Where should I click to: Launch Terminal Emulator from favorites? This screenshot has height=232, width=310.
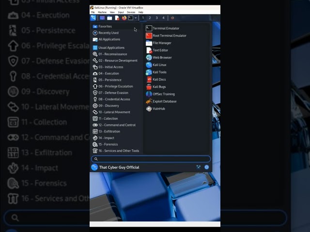[x=177, y=29]
